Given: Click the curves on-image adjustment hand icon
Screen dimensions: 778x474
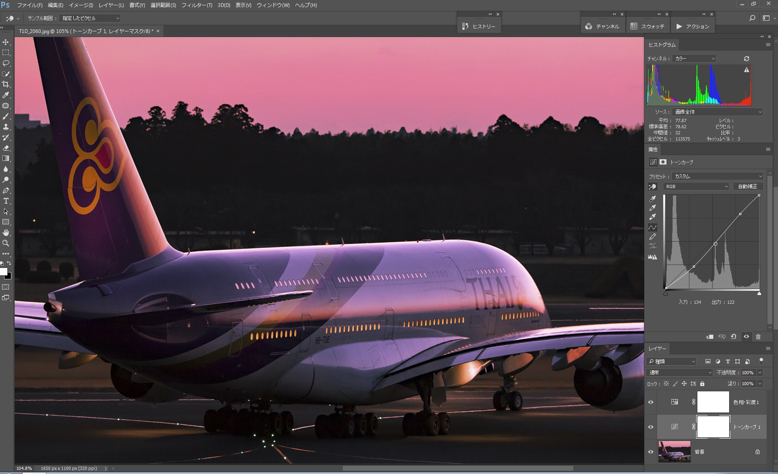Looking at the screenshot, I should pos(652,187).
